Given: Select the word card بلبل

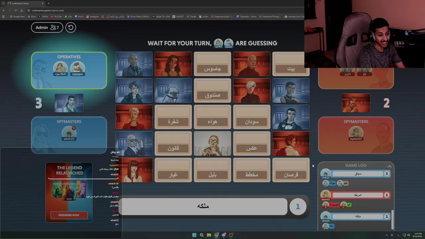Looking at the screenshot, I should (x=212, y=170).
